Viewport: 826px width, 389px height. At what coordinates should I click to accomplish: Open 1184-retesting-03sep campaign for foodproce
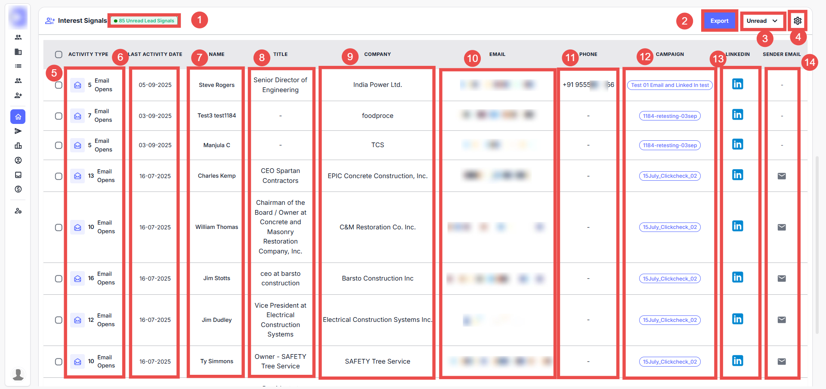click(x=669, y=116)
